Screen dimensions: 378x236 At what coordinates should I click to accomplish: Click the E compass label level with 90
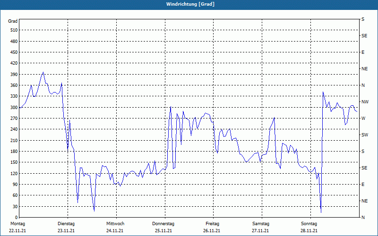(363, 185)
